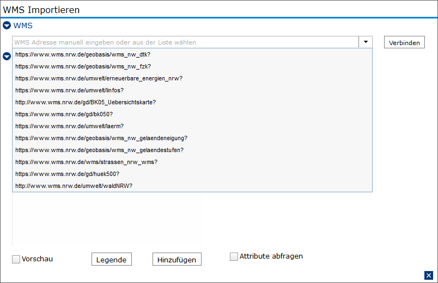Choose the strassen_nrw_wms address
438x283 pixels.
192,162
